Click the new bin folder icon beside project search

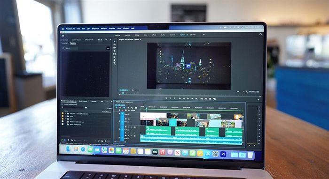(x=86, y=107)
